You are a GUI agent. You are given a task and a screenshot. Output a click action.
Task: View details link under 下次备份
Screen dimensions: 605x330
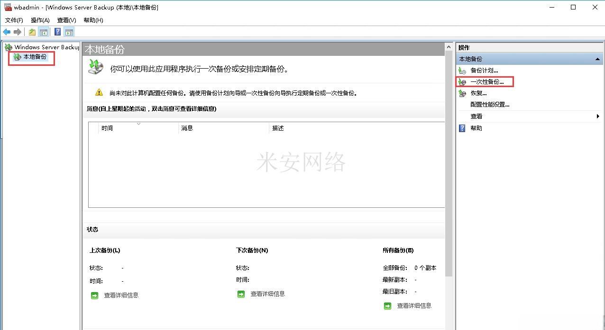268,294
